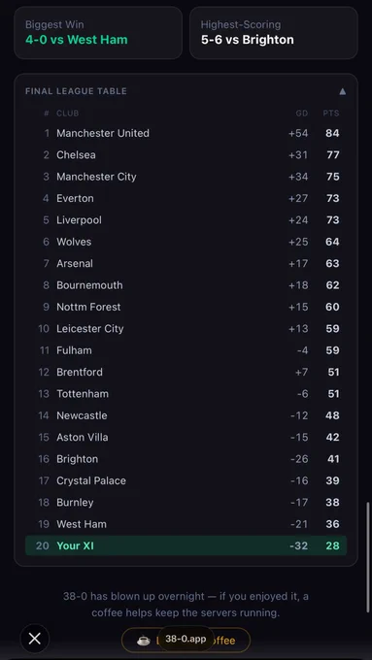Select the Nottm Forest row
The width and height of the screenshot is (372, 660).
click(x=186, y=307)
